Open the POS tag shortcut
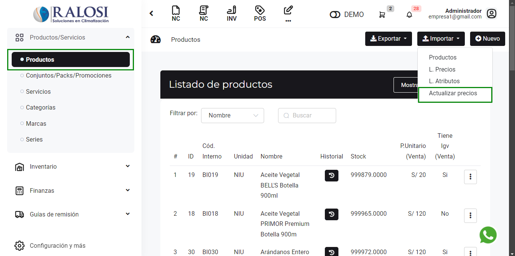Screen dimensions: 515x256 (x=260, y=14)
